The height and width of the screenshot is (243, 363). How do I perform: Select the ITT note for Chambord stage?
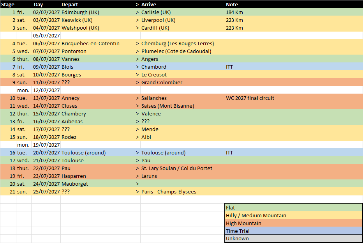[294, 67]
